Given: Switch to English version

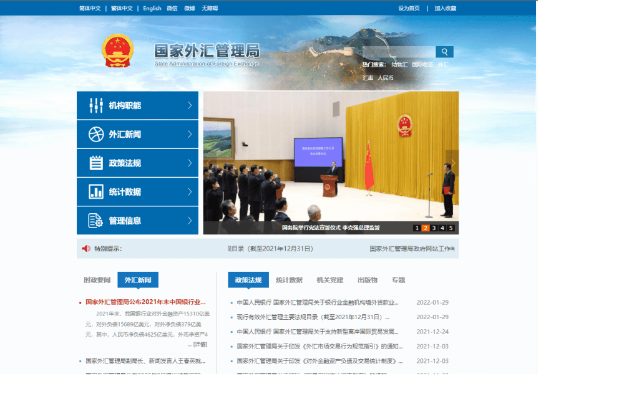Looking at the screenshot, I should point(152,8).
